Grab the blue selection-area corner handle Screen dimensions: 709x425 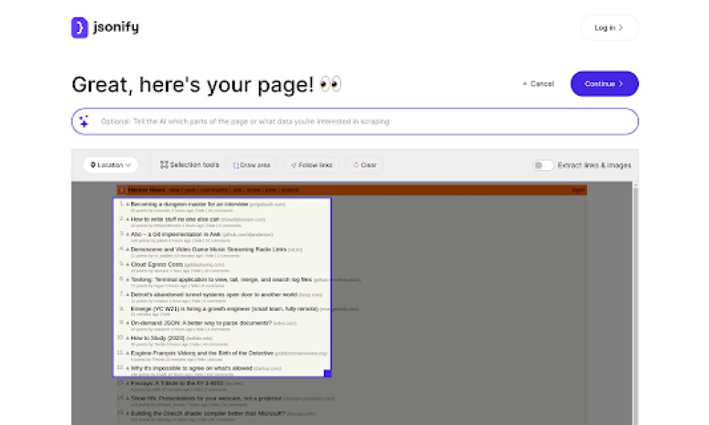328,373
